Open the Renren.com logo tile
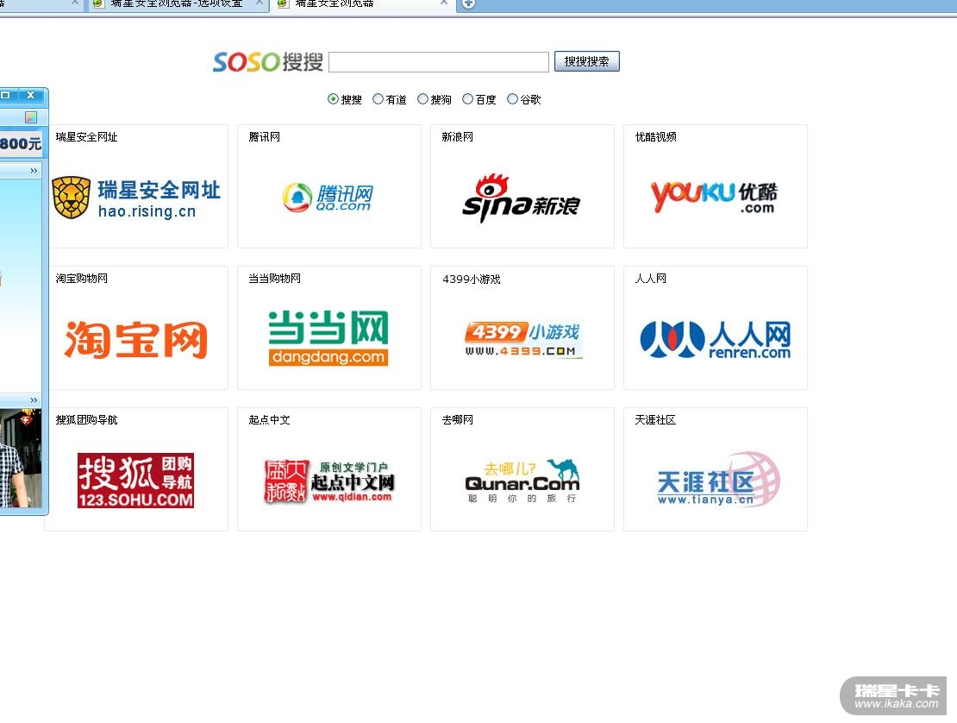 [x=716, y=339]
